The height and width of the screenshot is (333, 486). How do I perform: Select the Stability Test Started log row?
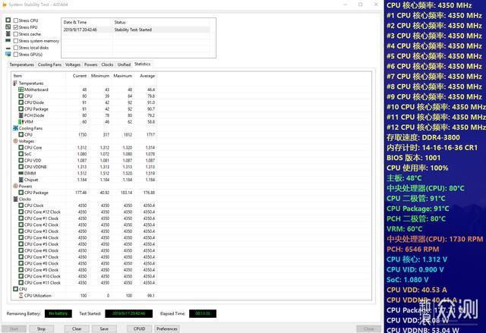[x=136, y=30]
